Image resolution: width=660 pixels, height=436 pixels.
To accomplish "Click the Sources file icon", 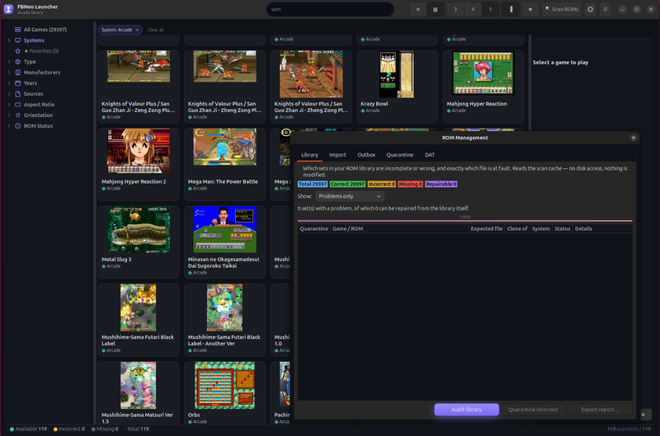I will [x=17, y=94].
